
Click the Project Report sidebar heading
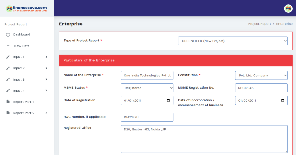[16, 24]
